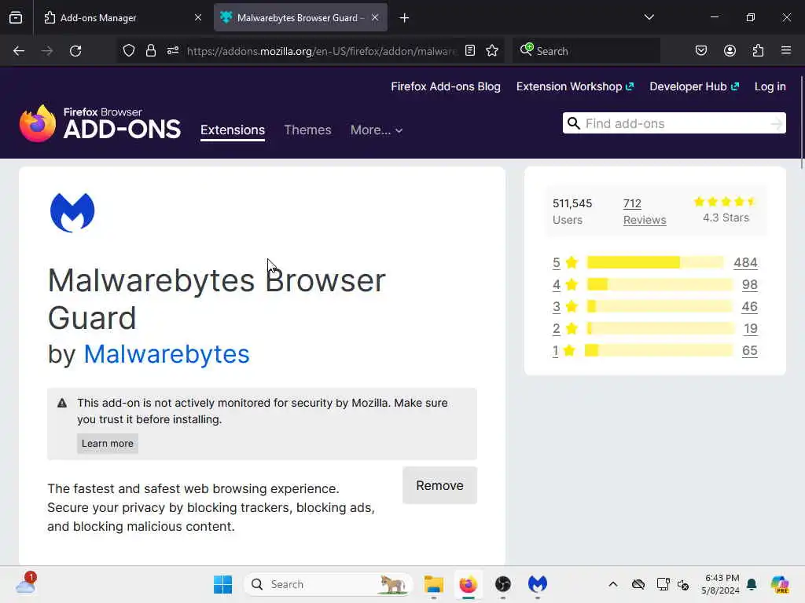Viewport: 805px width, 603px height.
Task: Show hidden system tray icons
Action: click(613, 584)
